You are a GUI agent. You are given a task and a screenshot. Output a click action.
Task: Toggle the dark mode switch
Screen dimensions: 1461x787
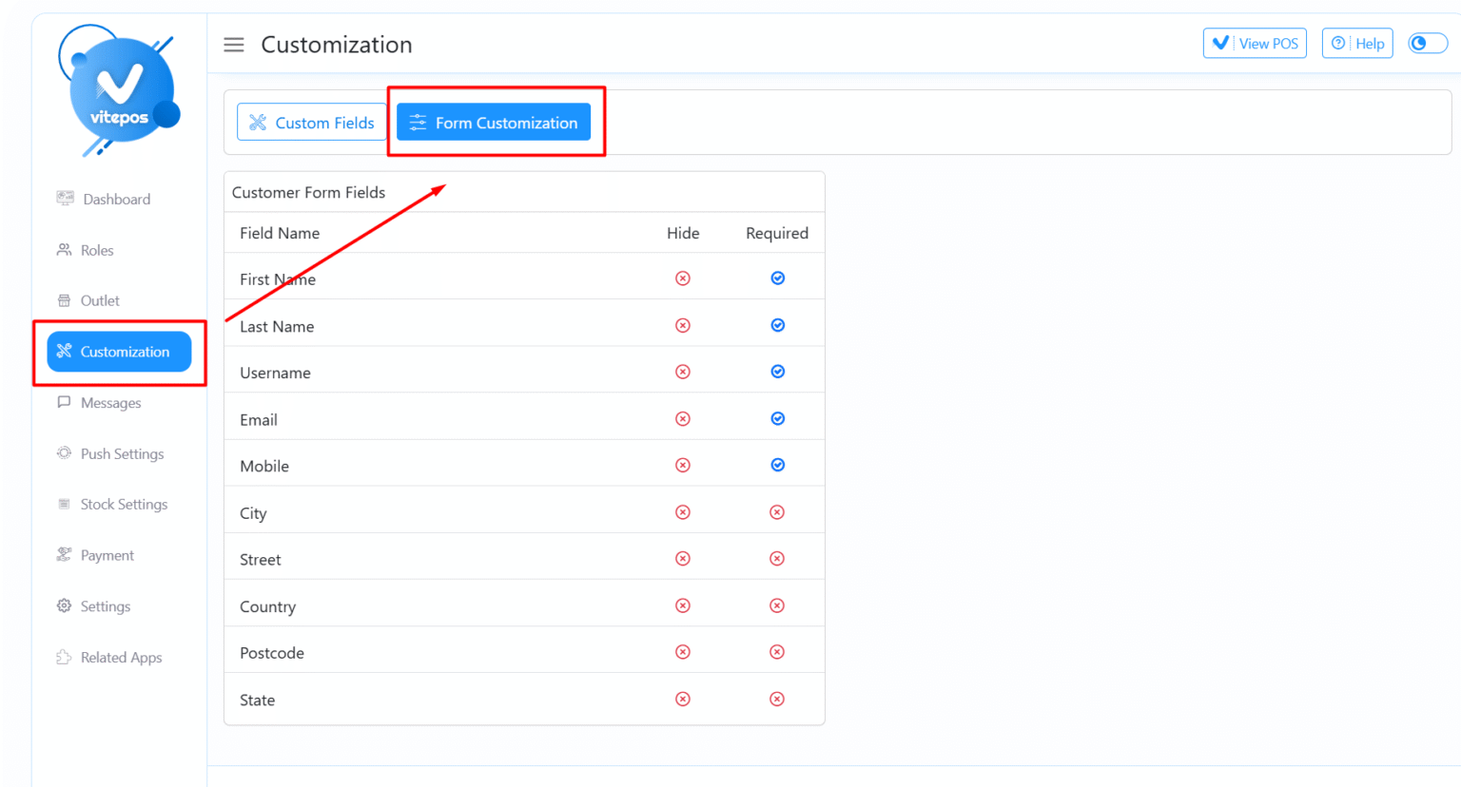(x=1427, y=44)
